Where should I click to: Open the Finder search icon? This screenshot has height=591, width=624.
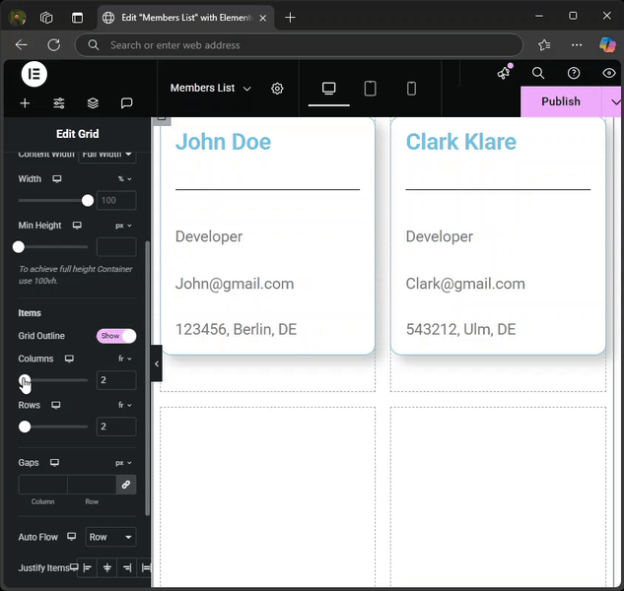point(538,73)
